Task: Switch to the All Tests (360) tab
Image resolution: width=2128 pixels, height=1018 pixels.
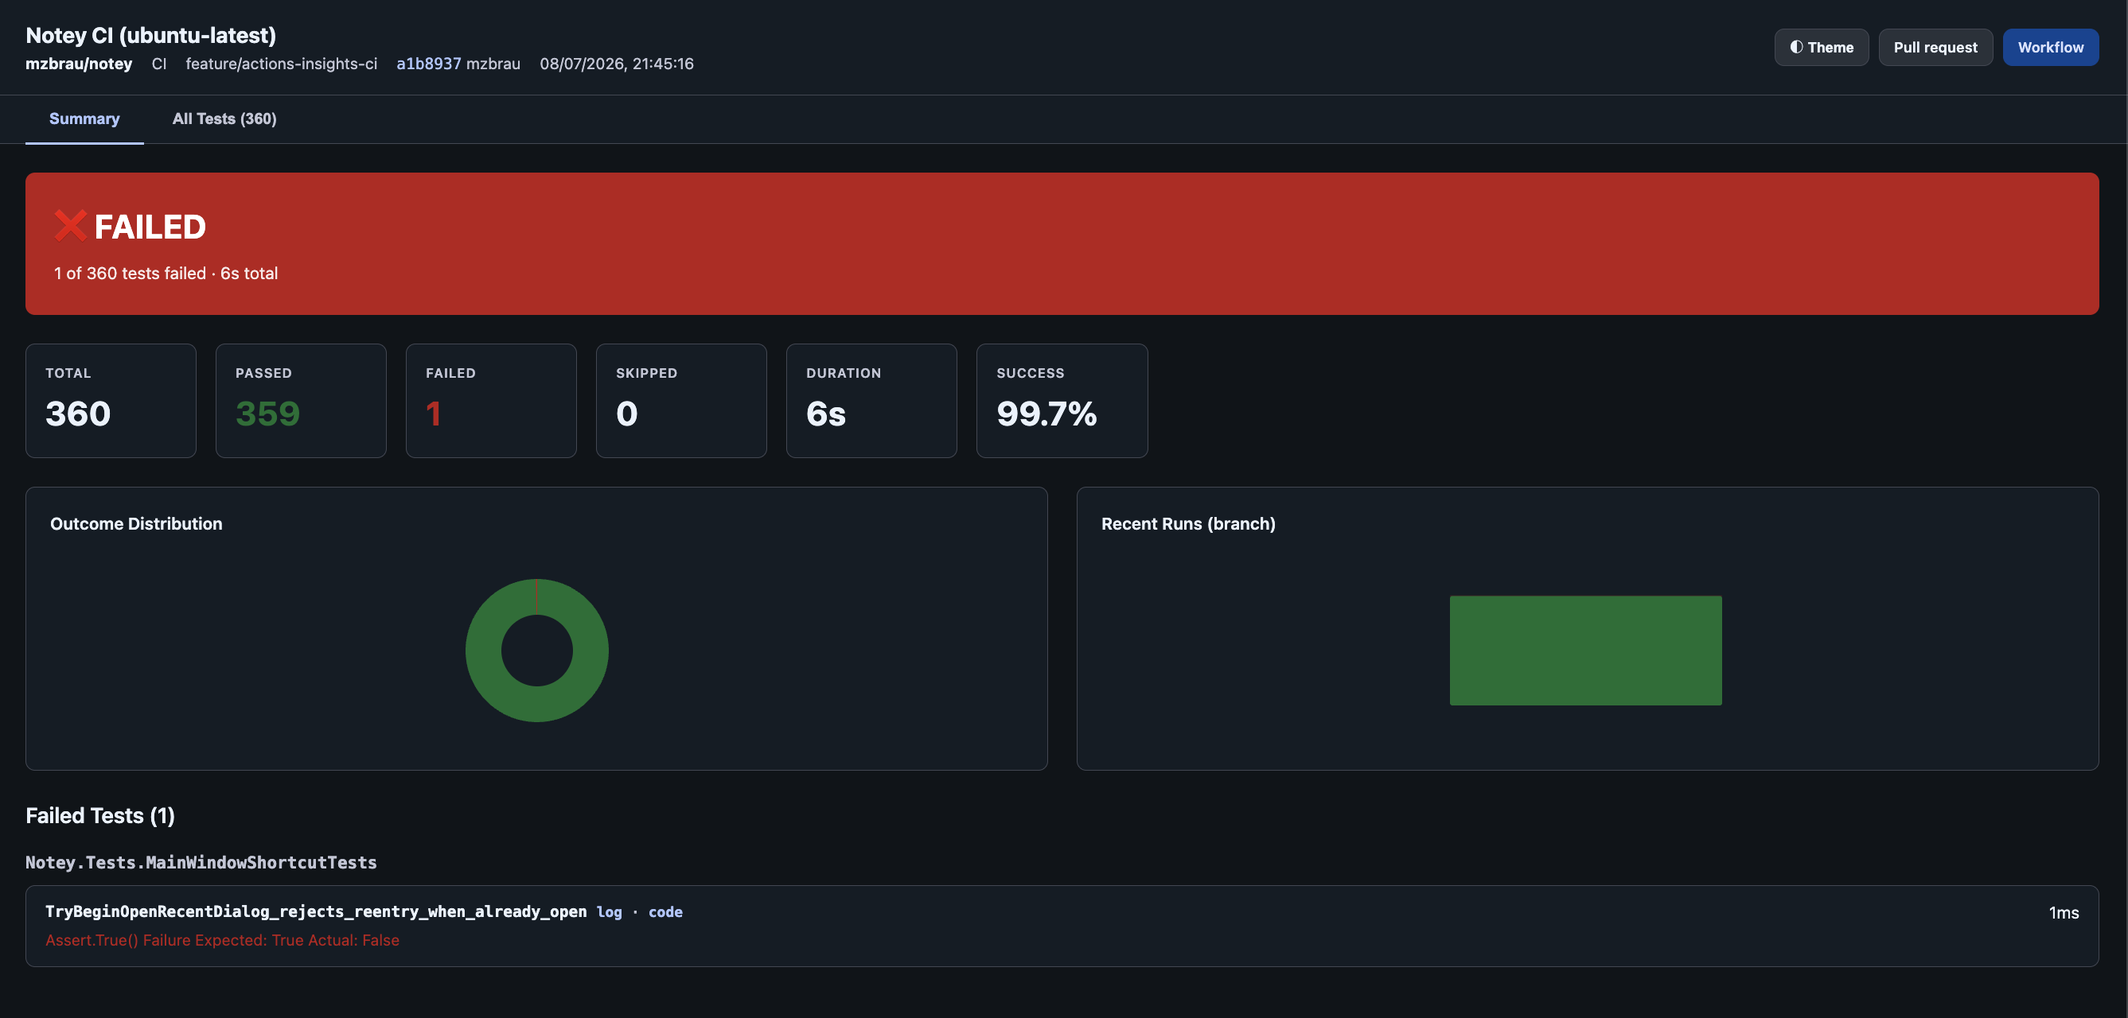Action: 224,119
